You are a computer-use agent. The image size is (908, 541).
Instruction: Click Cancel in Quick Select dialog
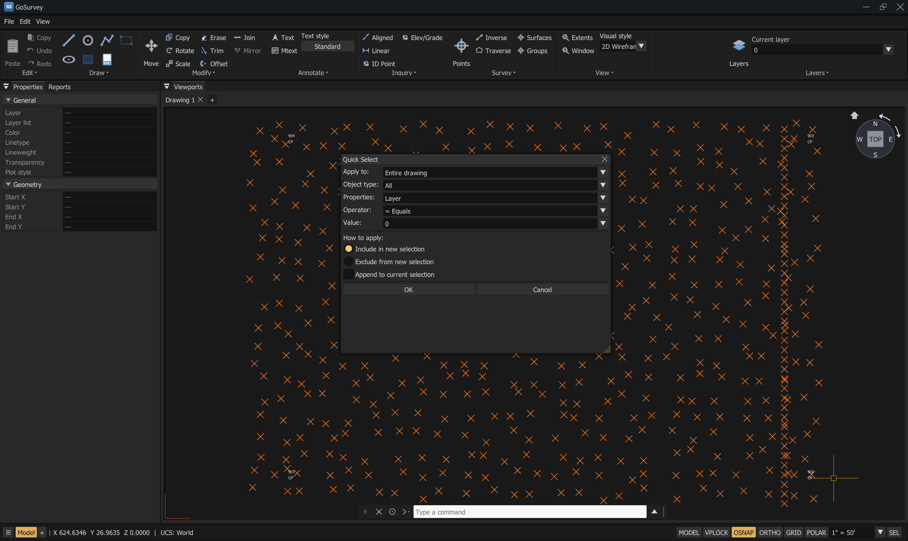[x=542, y=290]
